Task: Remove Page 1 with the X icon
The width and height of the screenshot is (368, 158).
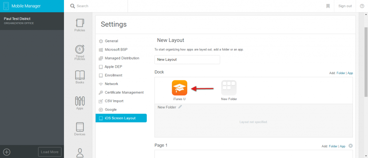Action: tap(350, 146)
